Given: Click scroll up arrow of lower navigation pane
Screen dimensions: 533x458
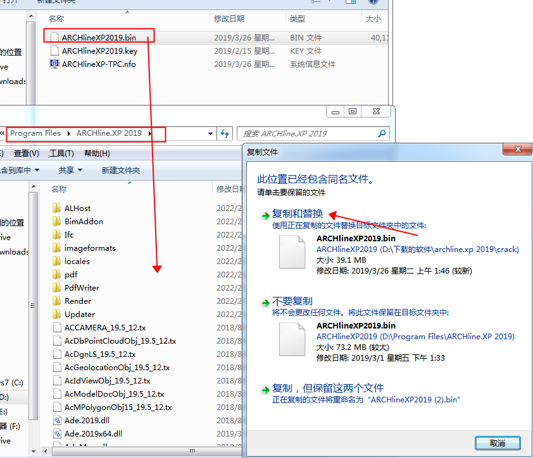Looking at the screenshot, I should point(34,186).
